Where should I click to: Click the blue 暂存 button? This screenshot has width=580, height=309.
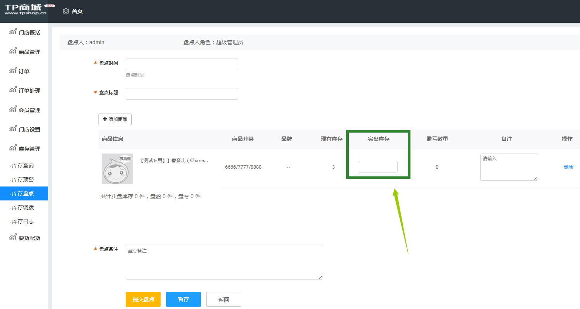tap(183, 299)
